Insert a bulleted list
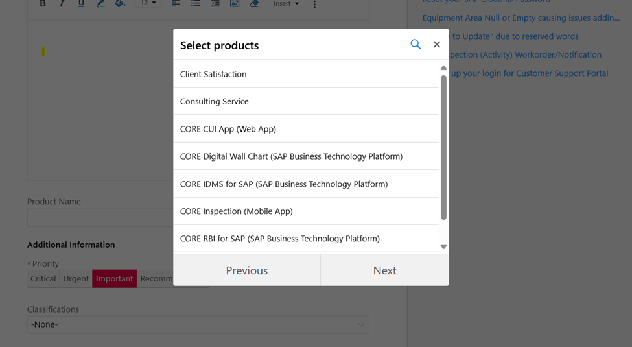 196,4
